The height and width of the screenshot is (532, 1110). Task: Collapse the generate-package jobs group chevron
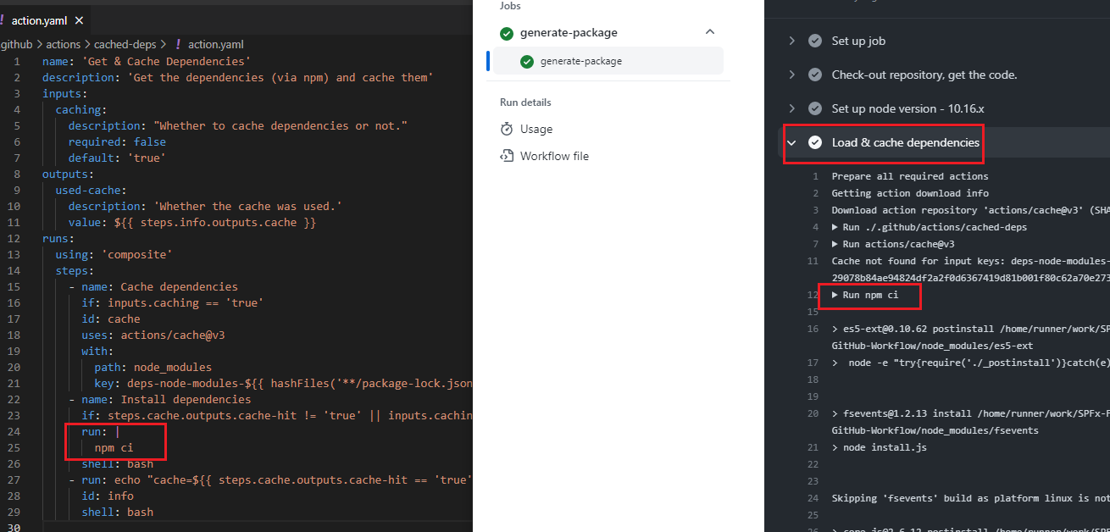click(x=709, y=33)
